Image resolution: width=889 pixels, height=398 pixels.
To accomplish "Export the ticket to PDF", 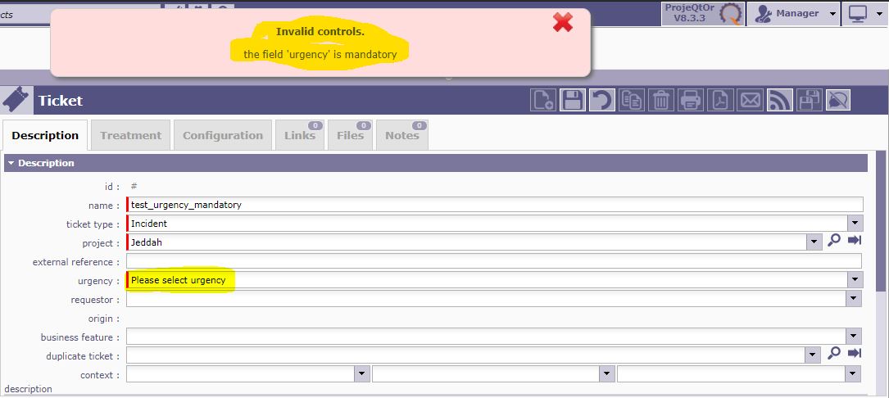I will (x=720, y=101).
